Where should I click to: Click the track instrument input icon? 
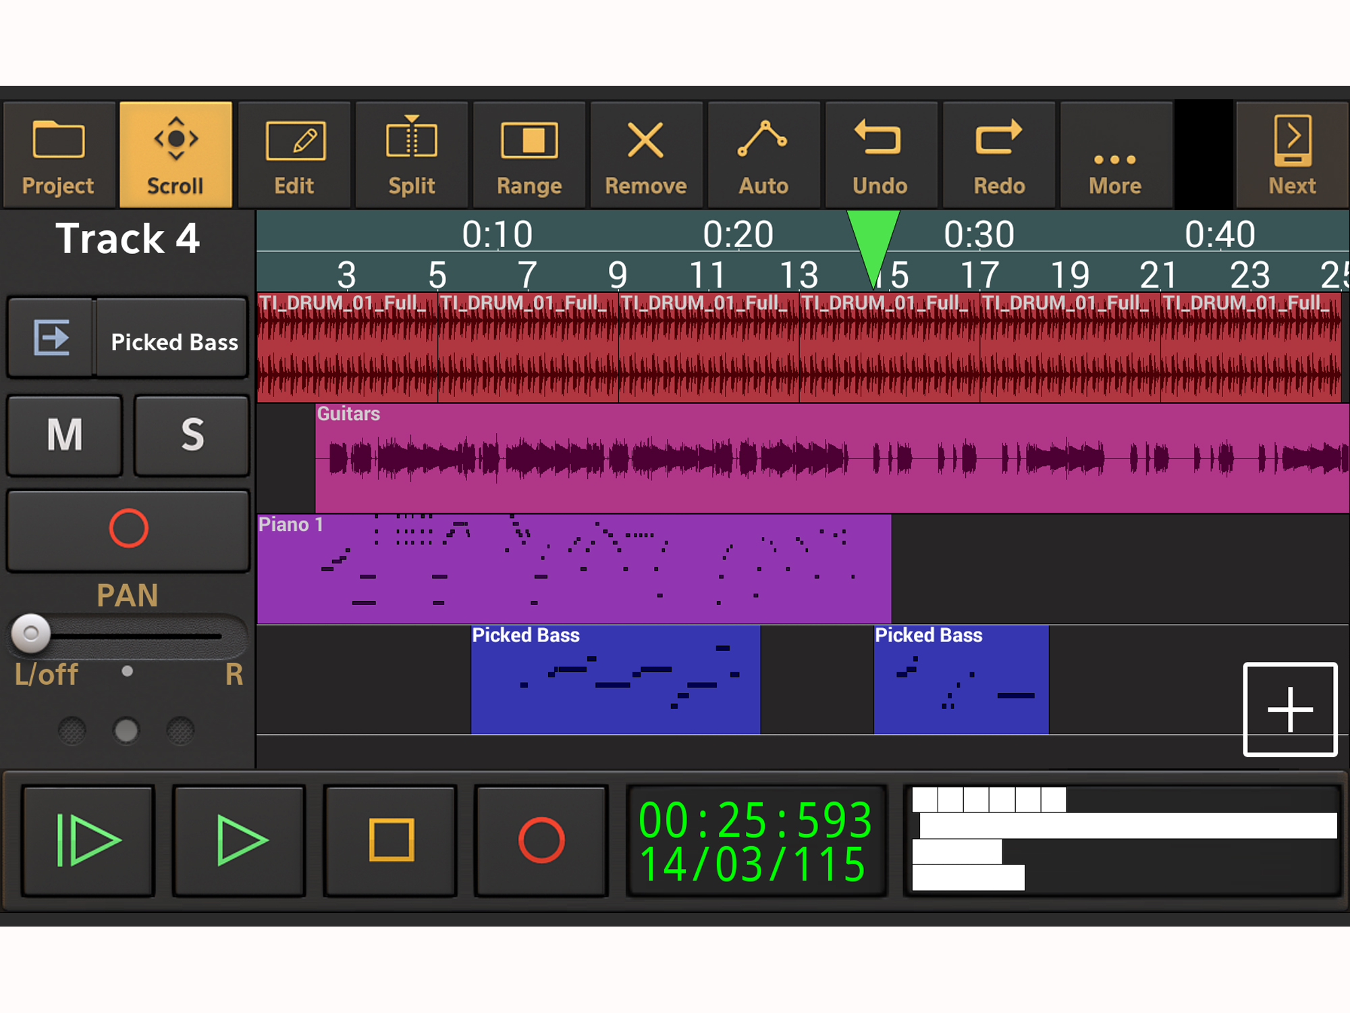51,337
